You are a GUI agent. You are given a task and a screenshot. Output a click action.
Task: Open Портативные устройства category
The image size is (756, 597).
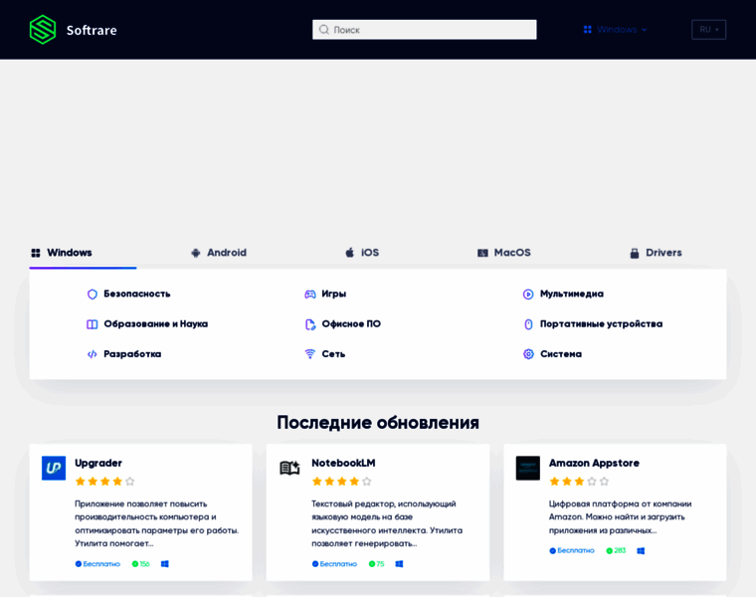point(601,324)
